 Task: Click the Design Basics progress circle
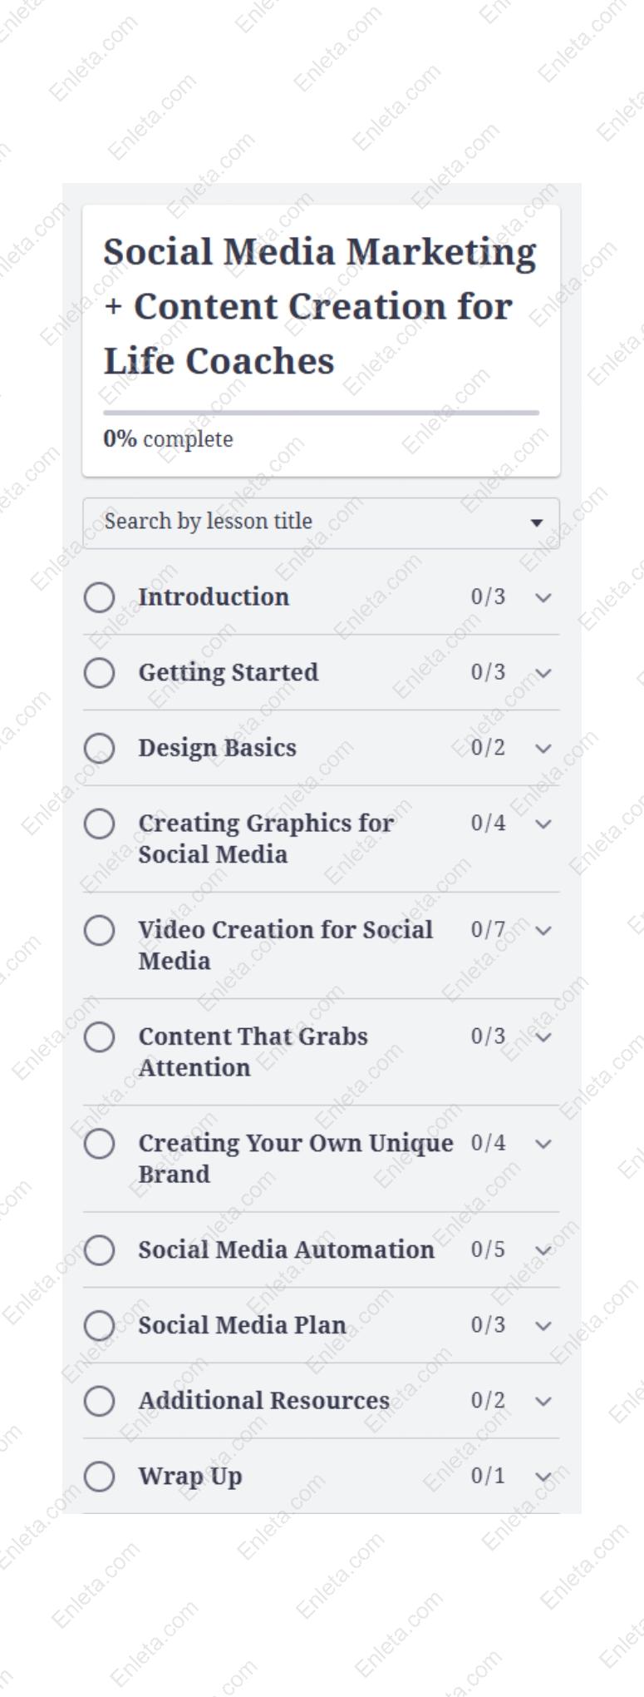coord(99,748)
